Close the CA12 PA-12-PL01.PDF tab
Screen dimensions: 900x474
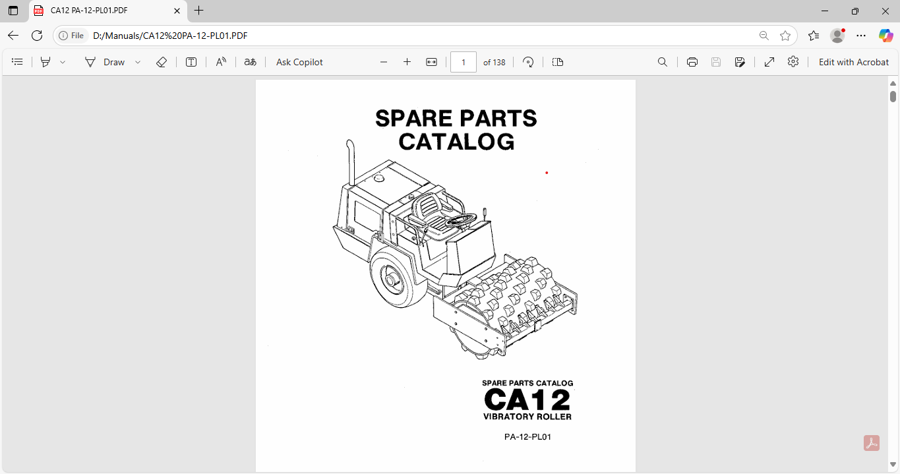tap(177, 11)
